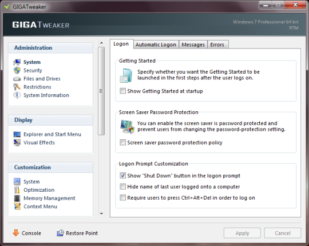309x246 pixels.
Task: Click the Explorer and Start Menu monitor icon
Action: 17,134
